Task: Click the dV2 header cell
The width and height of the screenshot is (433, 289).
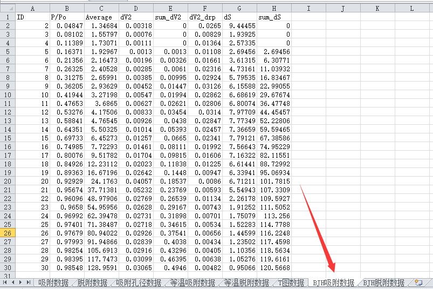Action: point(136,17)
